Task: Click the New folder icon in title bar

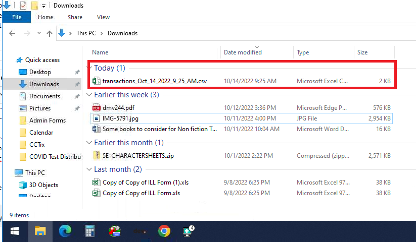Action: click(x=34, y=6)
